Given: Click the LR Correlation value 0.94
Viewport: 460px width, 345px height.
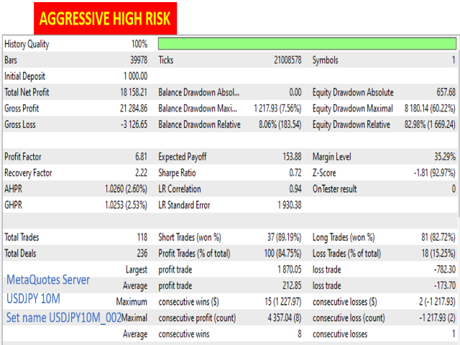Looking at the screenshot, I should click(x=295, y=189).
